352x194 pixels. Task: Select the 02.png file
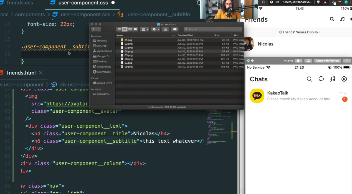coord(179,44)
